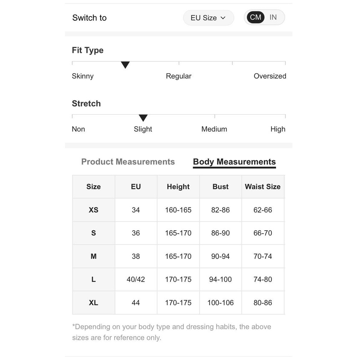Click the Skinny fit label
Screen dimensions: 357x357
tap(83, 76)
